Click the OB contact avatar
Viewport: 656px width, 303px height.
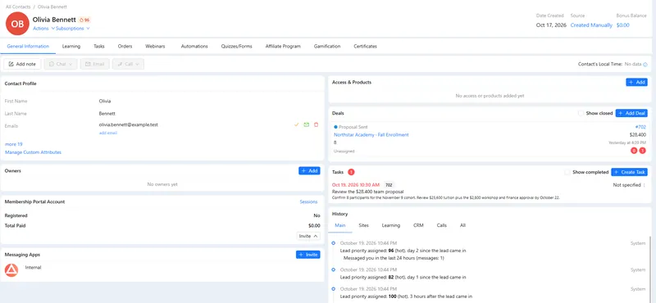(17, 24)
